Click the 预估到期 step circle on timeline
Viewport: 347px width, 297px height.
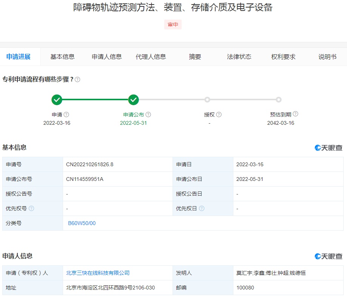click(279, 100)
